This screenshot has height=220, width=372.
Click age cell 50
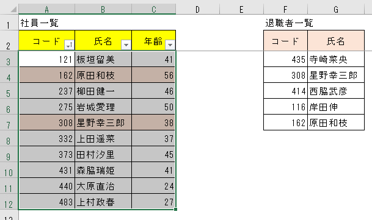pyautogui.click(x=153, y=107)
